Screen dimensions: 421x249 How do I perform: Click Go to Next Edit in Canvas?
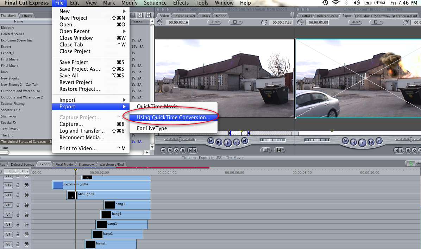(x=379, y=141)
